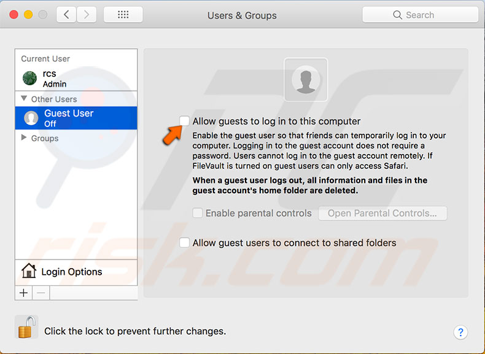This screenshot has width=485, height=354.
Task: Collapse the Other Users disclosure triangle
Action: (x=25, y=98)
